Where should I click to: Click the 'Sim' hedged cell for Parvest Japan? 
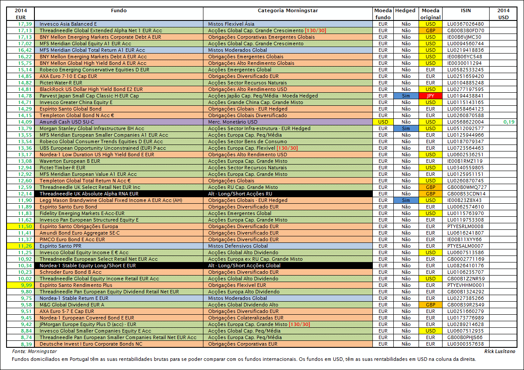[406, 96]
